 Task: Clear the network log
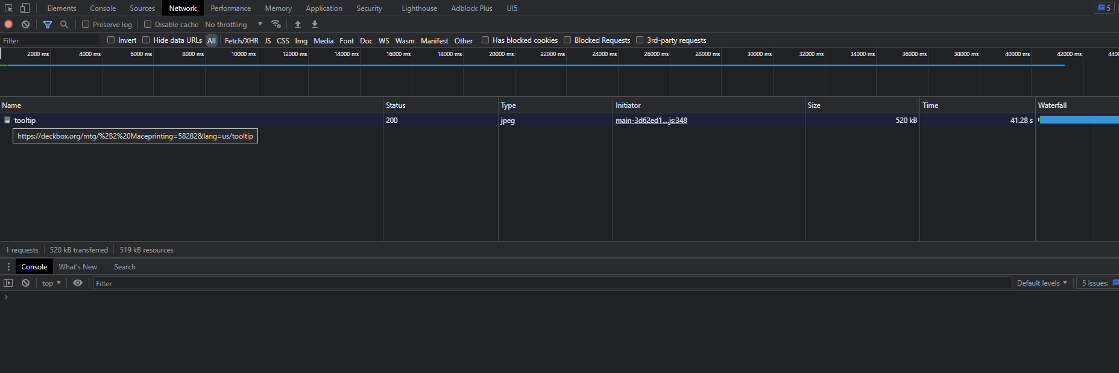(25, 24)
